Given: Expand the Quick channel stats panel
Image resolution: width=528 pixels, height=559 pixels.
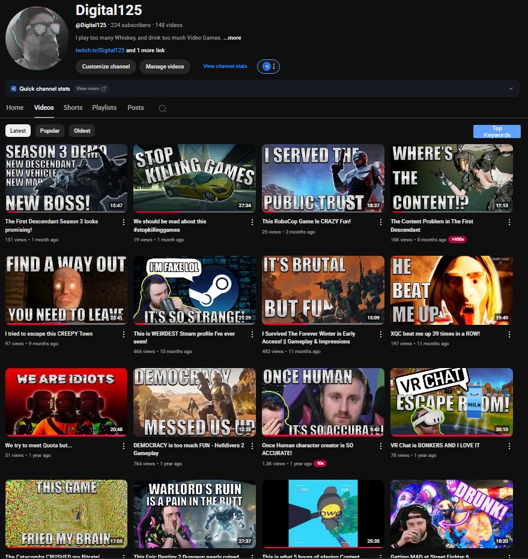Looking at the screenshot, I should tap(511, 89).
